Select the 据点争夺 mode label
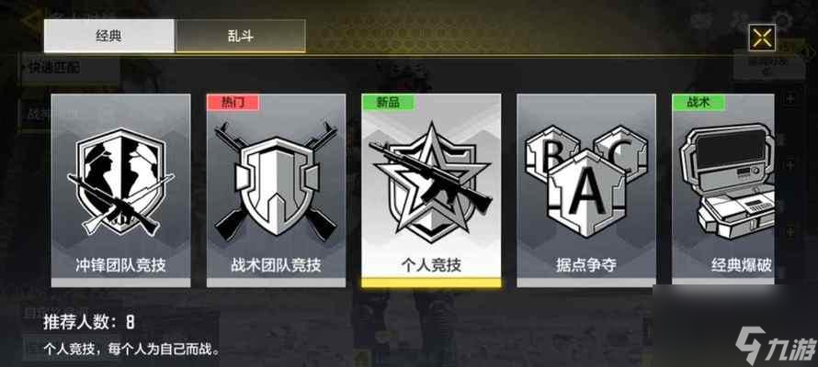This screenshot has width=818, height=367. click(586, 265)
